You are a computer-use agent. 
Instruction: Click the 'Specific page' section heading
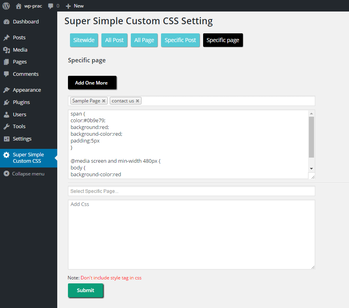87,60
